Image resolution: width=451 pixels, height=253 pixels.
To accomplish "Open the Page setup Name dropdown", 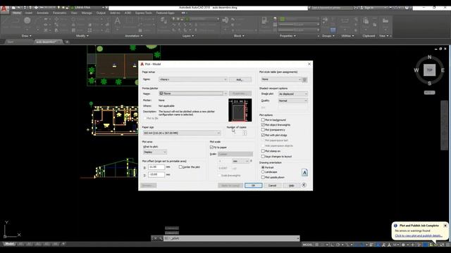I will coord(193,79).
